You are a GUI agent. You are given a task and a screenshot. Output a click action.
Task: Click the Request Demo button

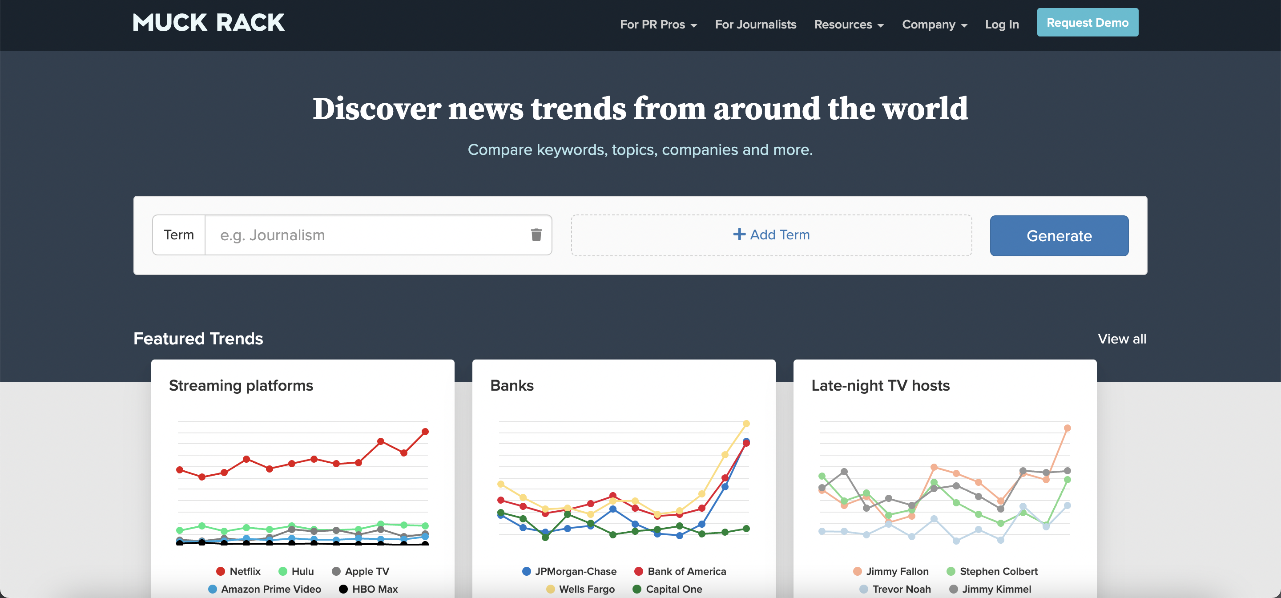(x=1088, y=22)
